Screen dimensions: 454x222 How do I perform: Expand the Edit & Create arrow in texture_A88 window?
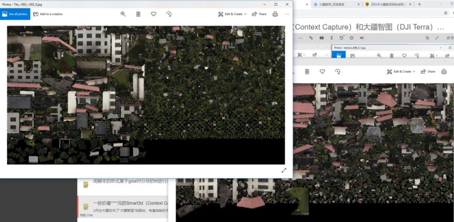point(436,55)
